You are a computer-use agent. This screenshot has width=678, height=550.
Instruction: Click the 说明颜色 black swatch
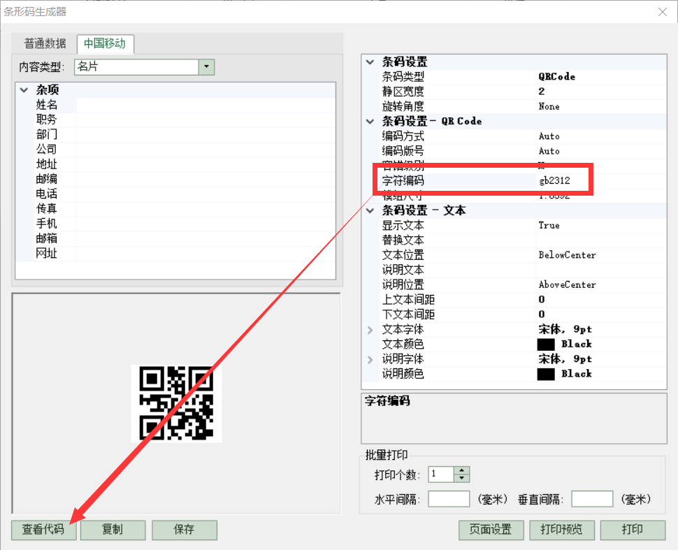click(x=546, y=375)
